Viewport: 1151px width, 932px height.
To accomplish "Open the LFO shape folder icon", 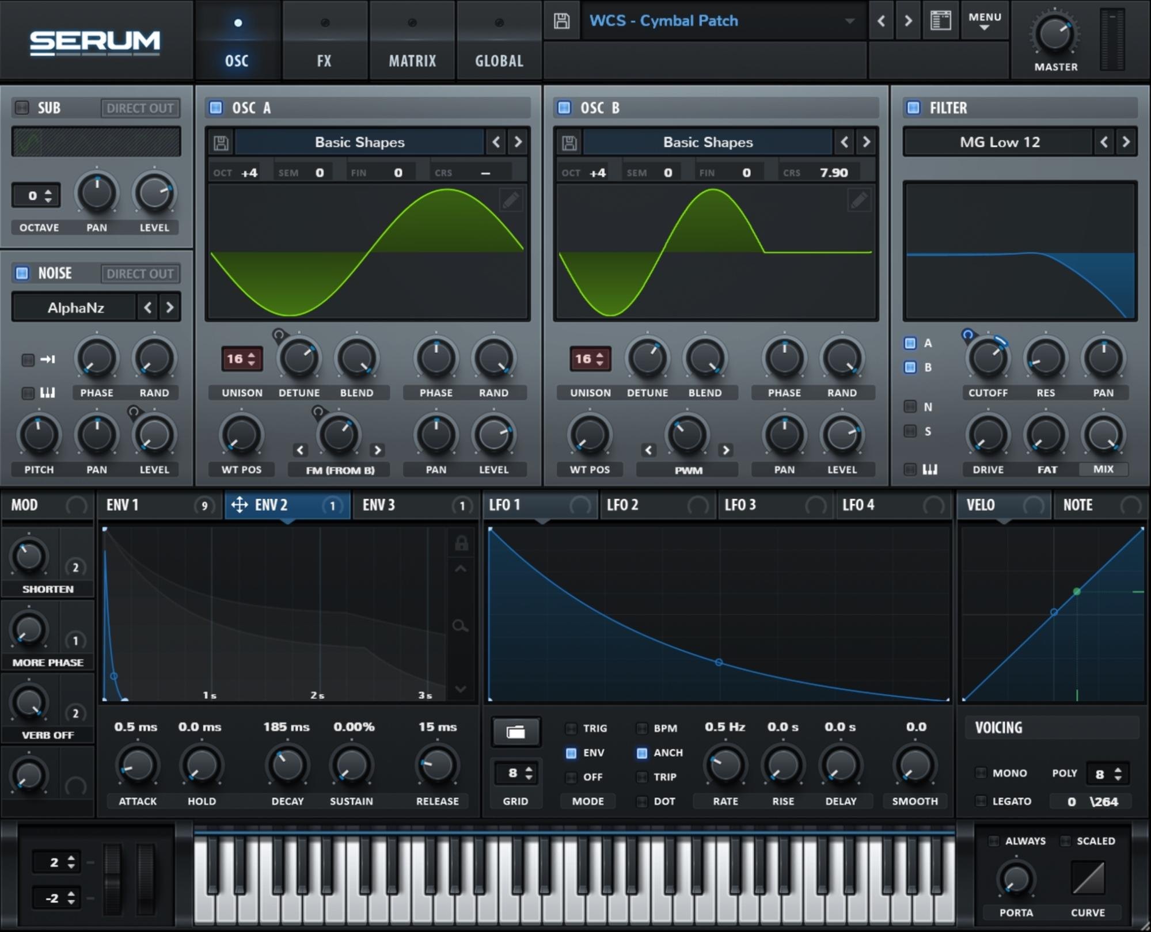I will tap(515, 732).
